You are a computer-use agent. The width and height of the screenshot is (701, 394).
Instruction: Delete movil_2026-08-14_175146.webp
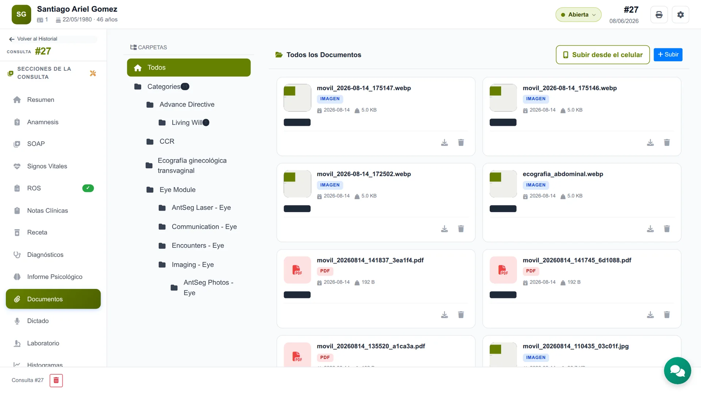point(667,143)
